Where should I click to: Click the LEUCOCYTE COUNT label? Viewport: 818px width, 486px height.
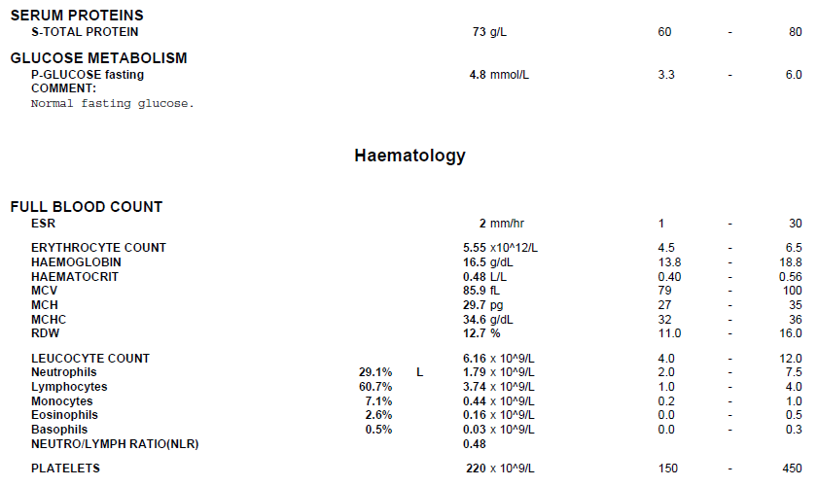(90, 359)
